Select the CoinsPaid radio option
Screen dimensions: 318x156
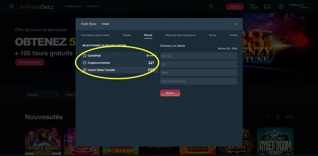85,56
